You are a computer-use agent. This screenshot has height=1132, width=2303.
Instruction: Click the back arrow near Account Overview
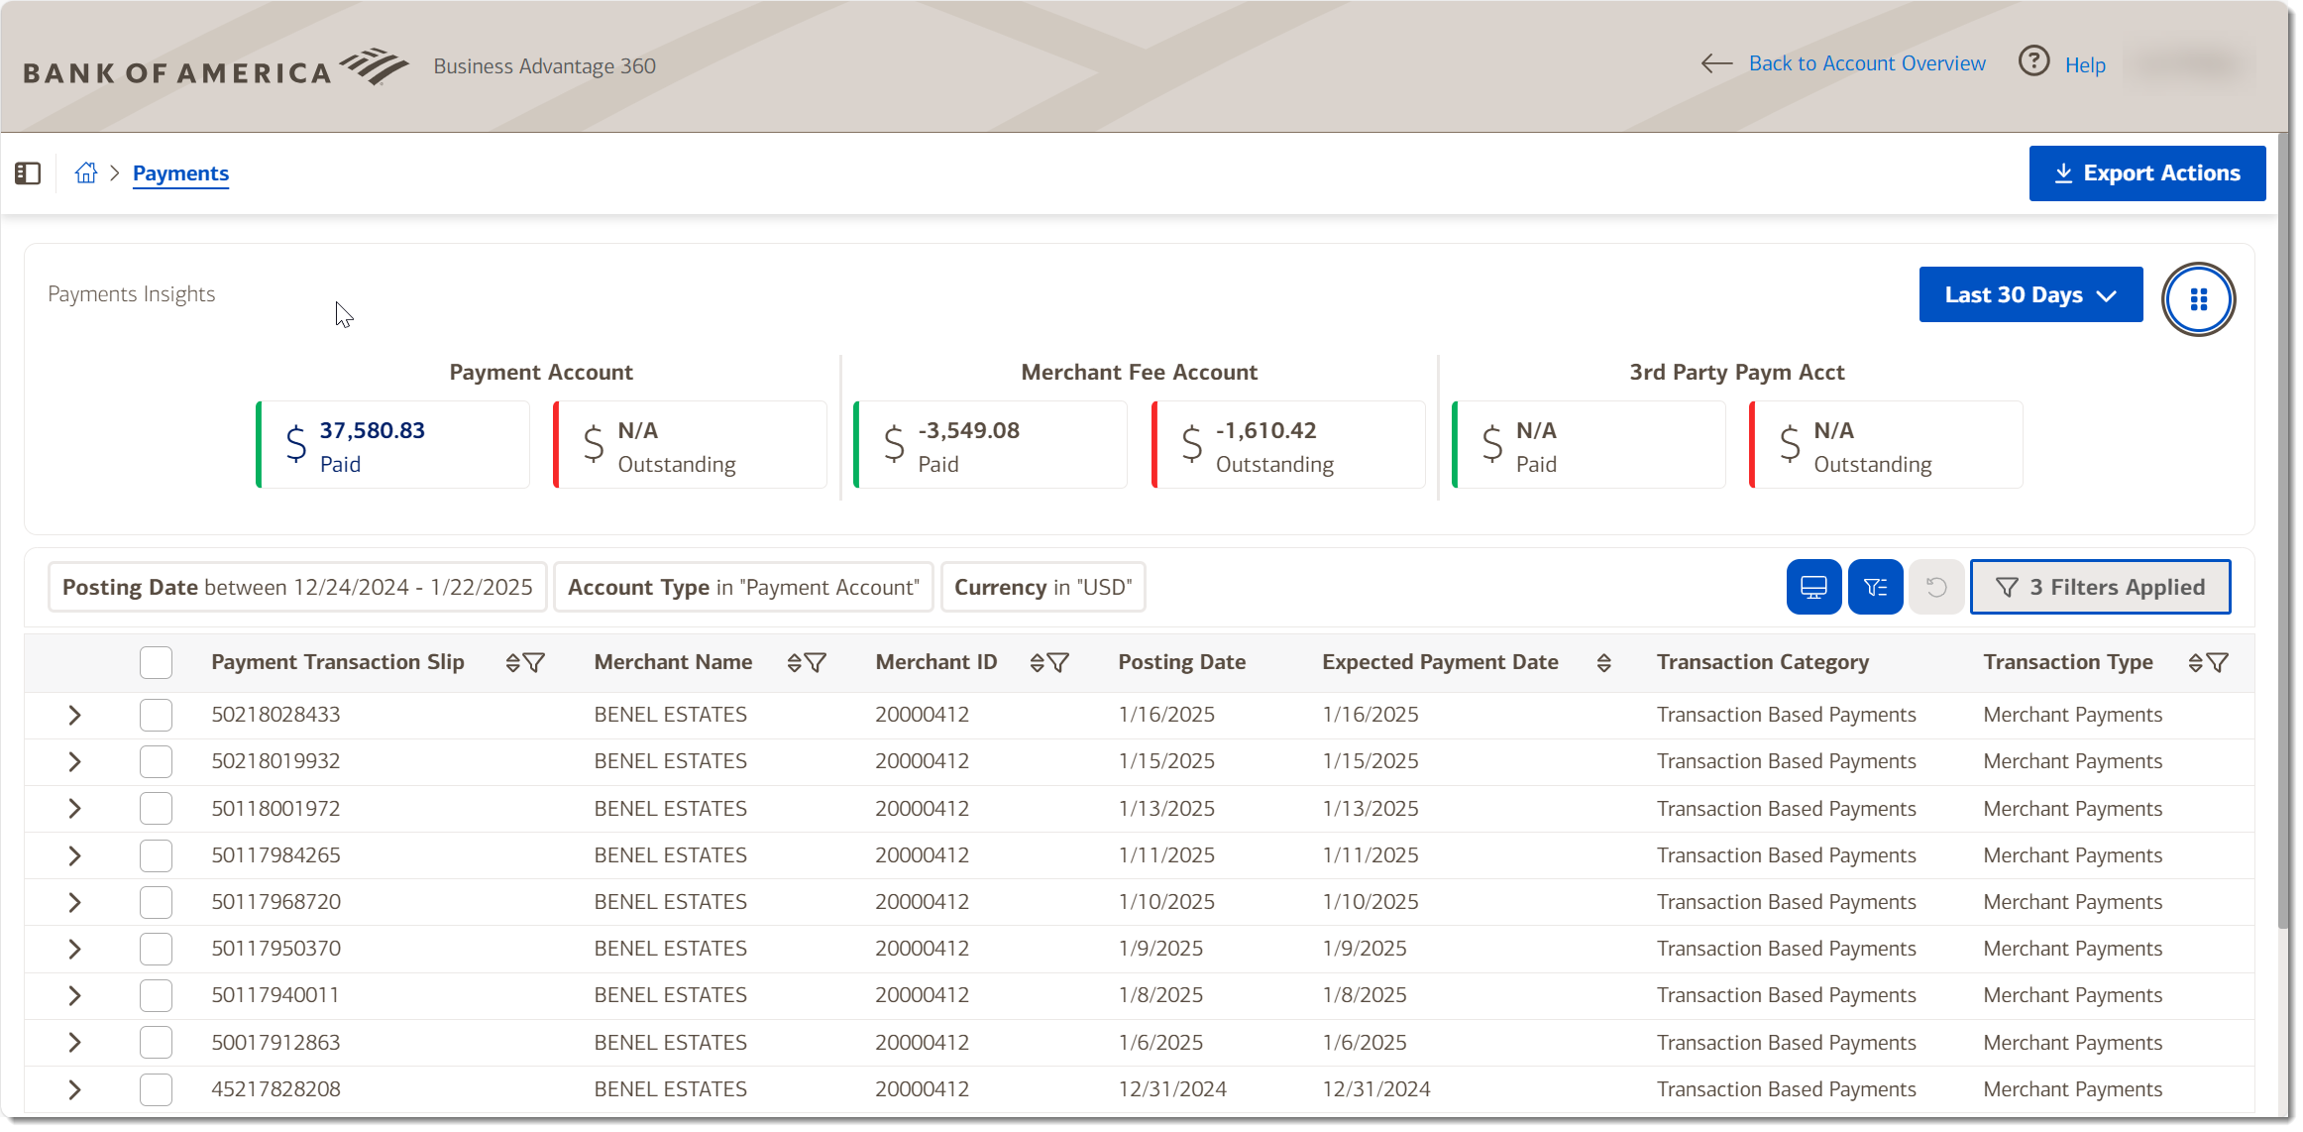[1716, 63]
